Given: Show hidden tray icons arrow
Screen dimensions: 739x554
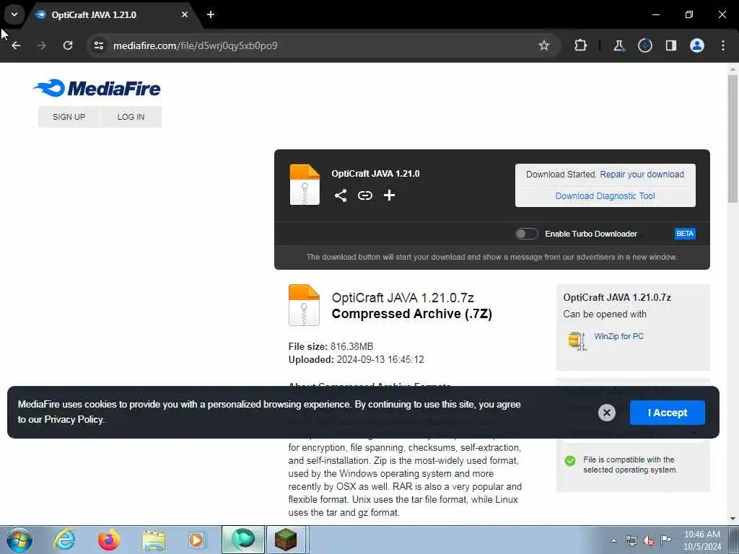Looking at the screenshot, I should point(613,540).
